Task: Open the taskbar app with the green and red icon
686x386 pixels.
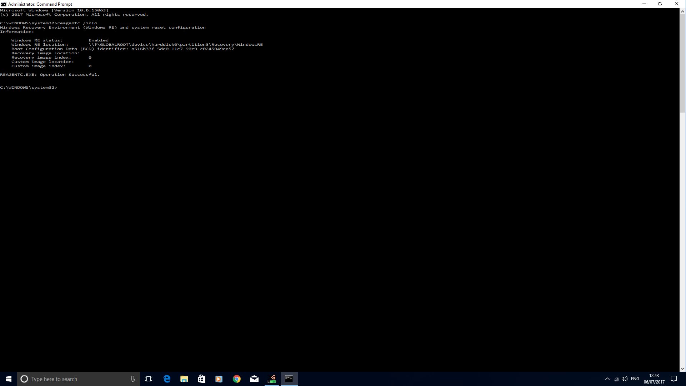Action: (272, 379)
